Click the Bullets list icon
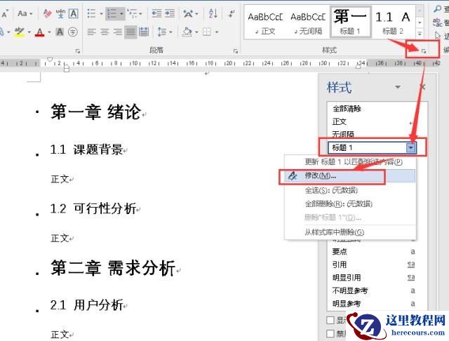 [91, 13]
